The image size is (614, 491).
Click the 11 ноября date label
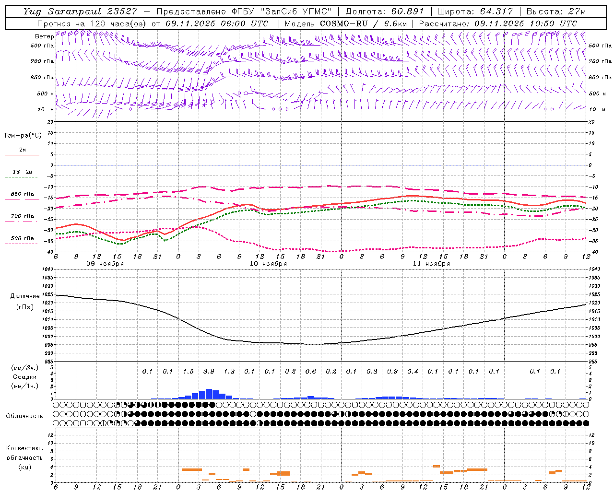pos(431,264)
